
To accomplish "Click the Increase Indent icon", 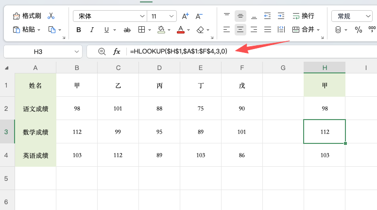I will [x=281, y=16].
